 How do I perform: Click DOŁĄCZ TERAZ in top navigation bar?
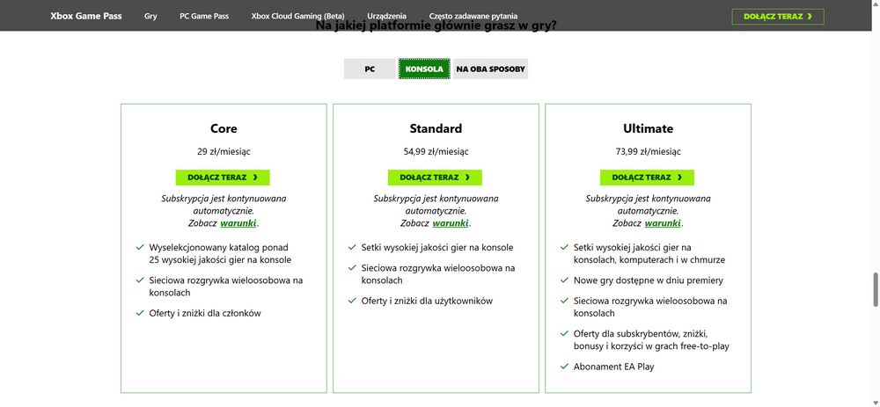778,16
